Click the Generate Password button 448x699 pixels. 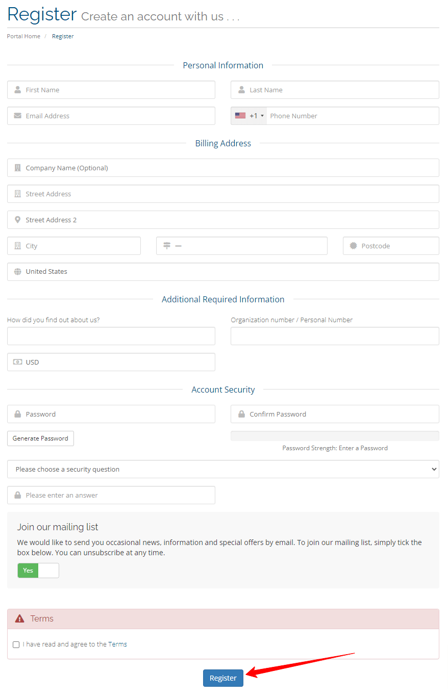coord(40,438)
